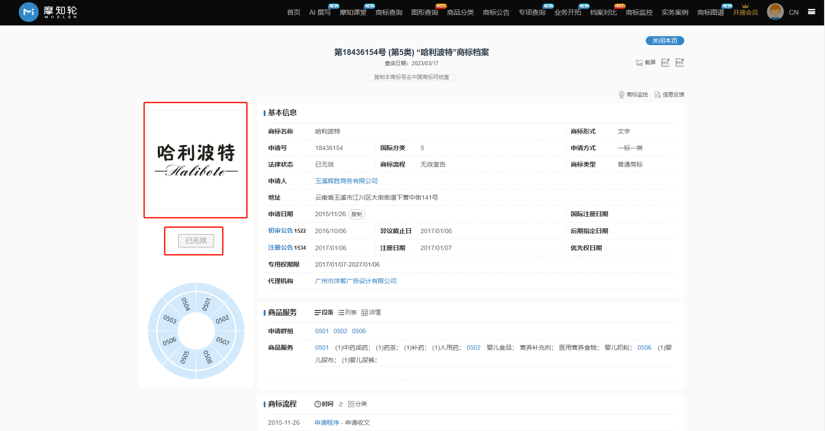Viewport: 825px width, 431px height.
Task: Switch goods view to list mode
Action: tap(347, 313)
